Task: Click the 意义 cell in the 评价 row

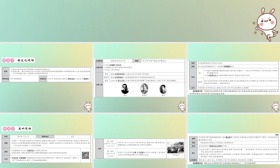Action: pyautogui.click(x=200, y=73)
